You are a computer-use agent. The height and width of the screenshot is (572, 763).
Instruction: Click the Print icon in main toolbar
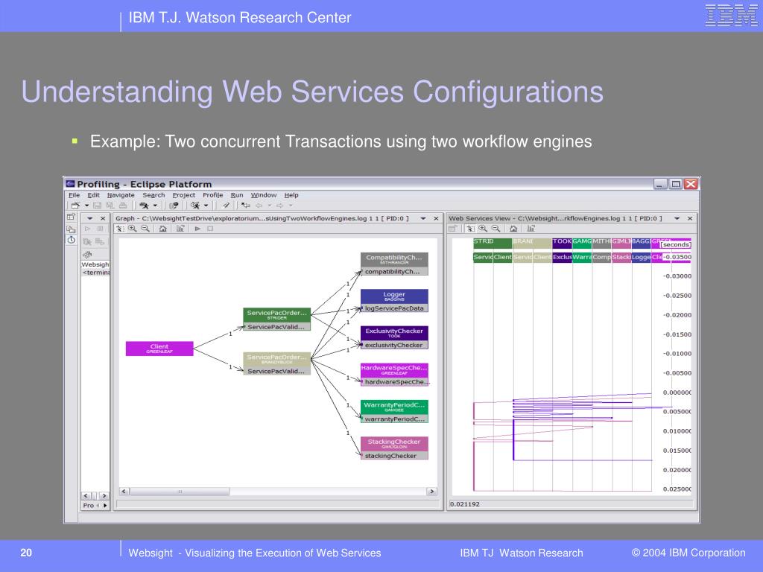pyautogui.click(x=123, y=206)
